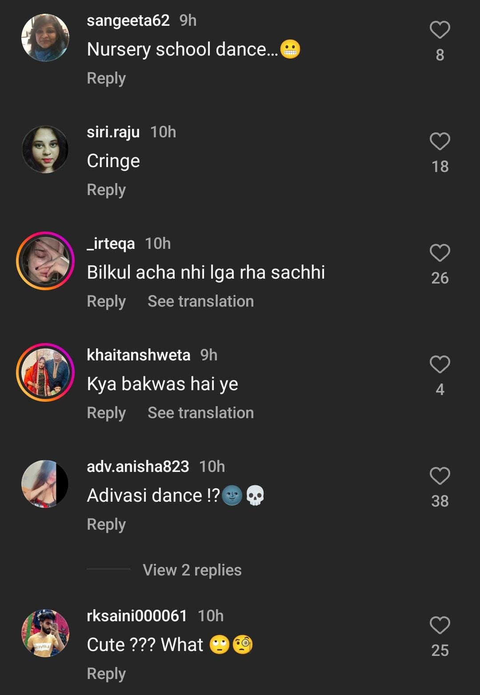
Task: Like sangeeta62's Nursery school dance comment
Action: (x=440, y=30)
